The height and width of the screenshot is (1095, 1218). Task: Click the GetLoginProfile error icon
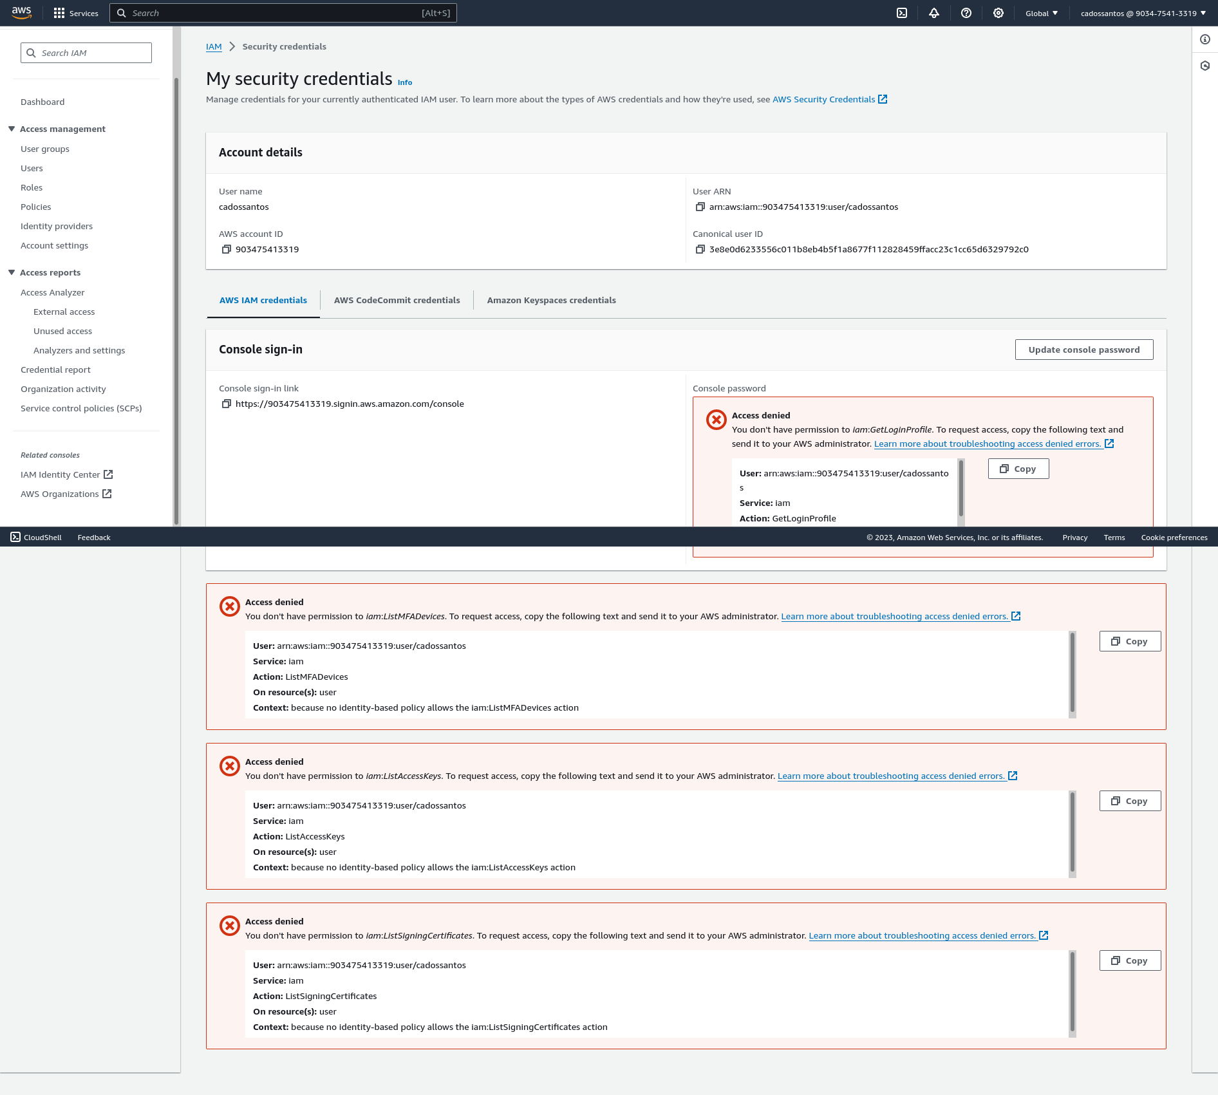[717, 420]
